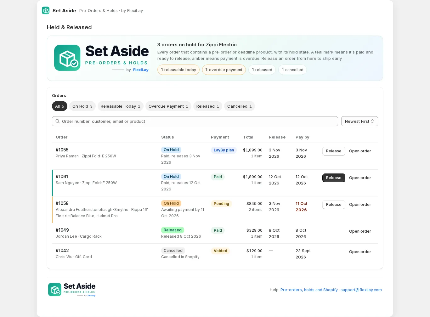Open the Released filter tab
The width and height of the screenshot is (430, 317).
(x=208, y=106)
